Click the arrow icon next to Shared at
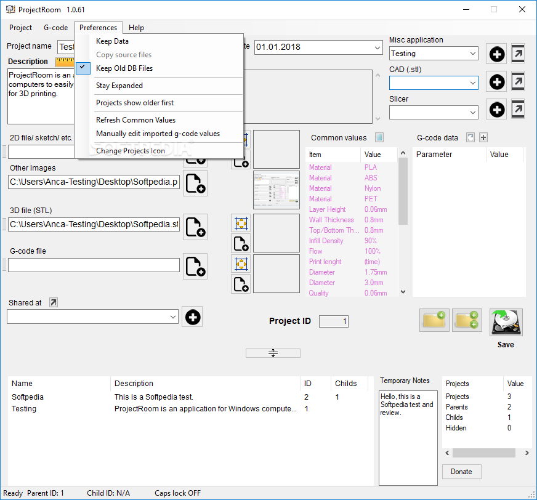Screen dimensions: 537x500 [54, 302]
